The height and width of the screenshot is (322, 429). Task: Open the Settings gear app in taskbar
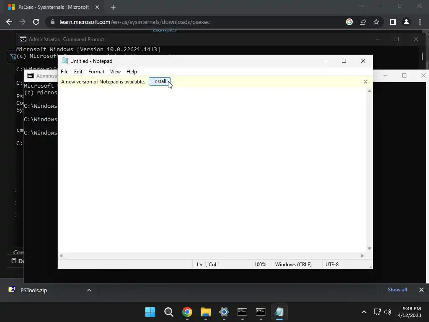[224, 312]
